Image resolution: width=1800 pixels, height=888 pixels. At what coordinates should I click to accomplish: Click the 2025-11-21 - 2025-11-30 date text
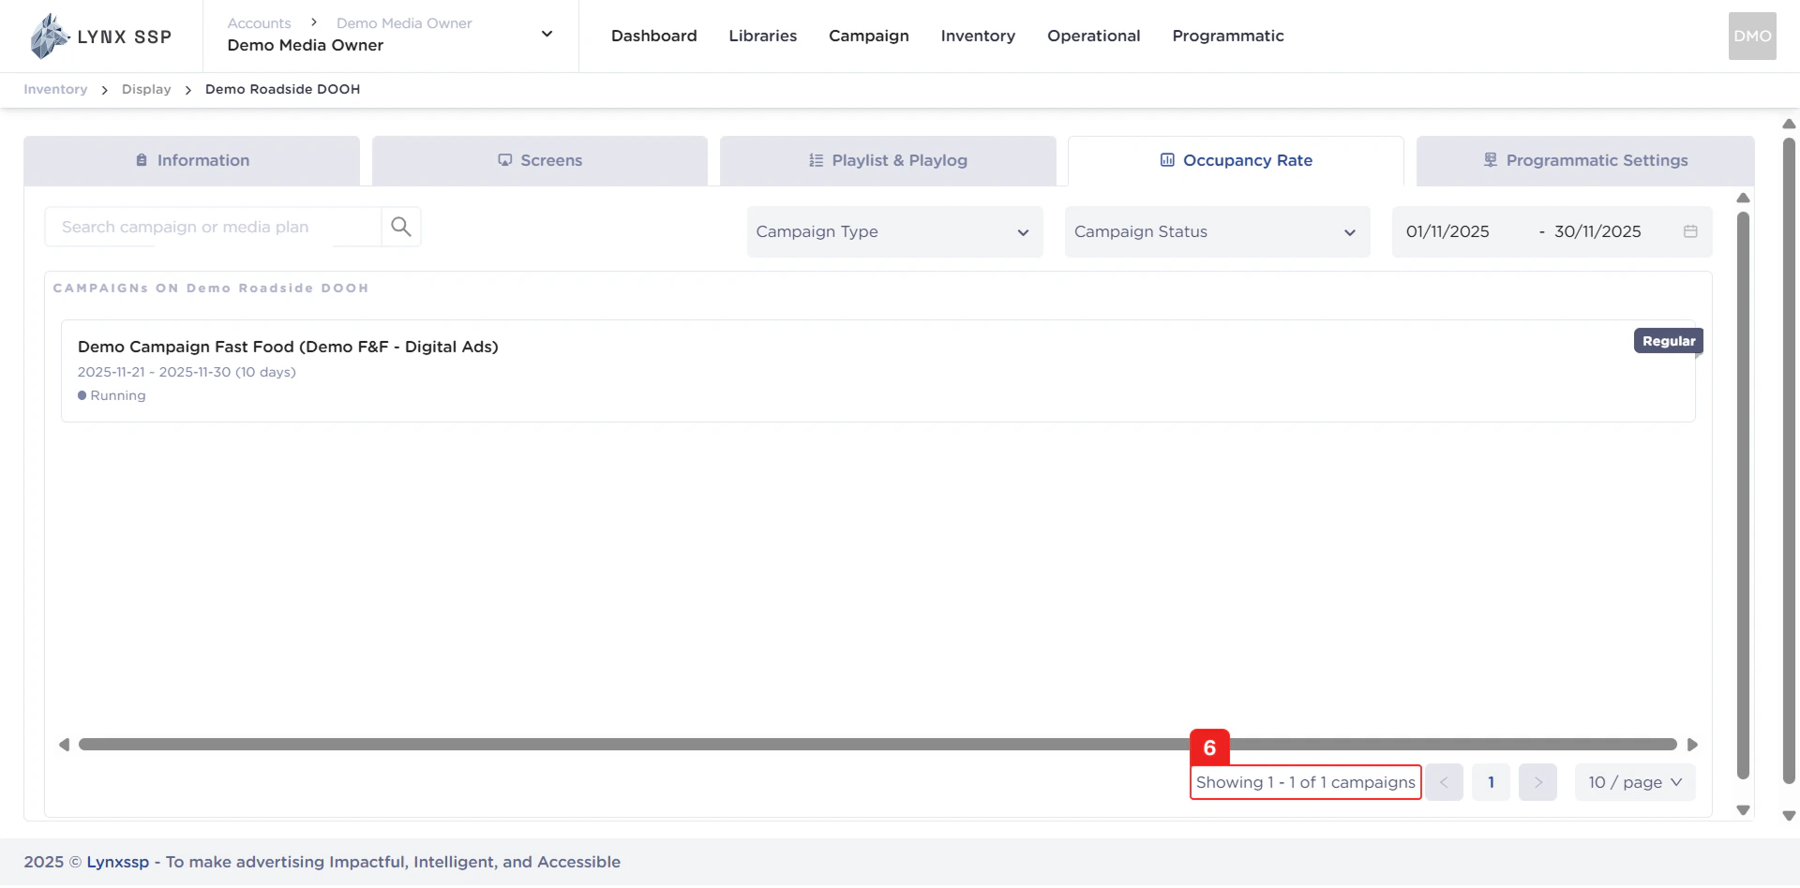[x=187, y=372]
